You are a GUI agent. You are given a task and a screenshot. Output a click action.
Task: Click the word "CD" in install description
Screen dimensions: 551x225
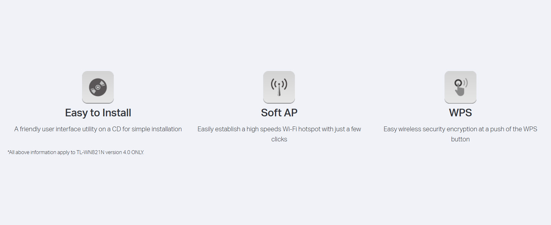click(116, 129)
